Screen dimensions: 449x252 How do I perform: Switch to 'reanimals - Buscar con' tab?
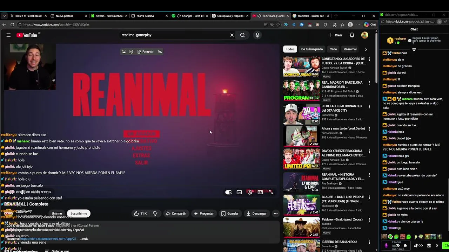(310, 16)
